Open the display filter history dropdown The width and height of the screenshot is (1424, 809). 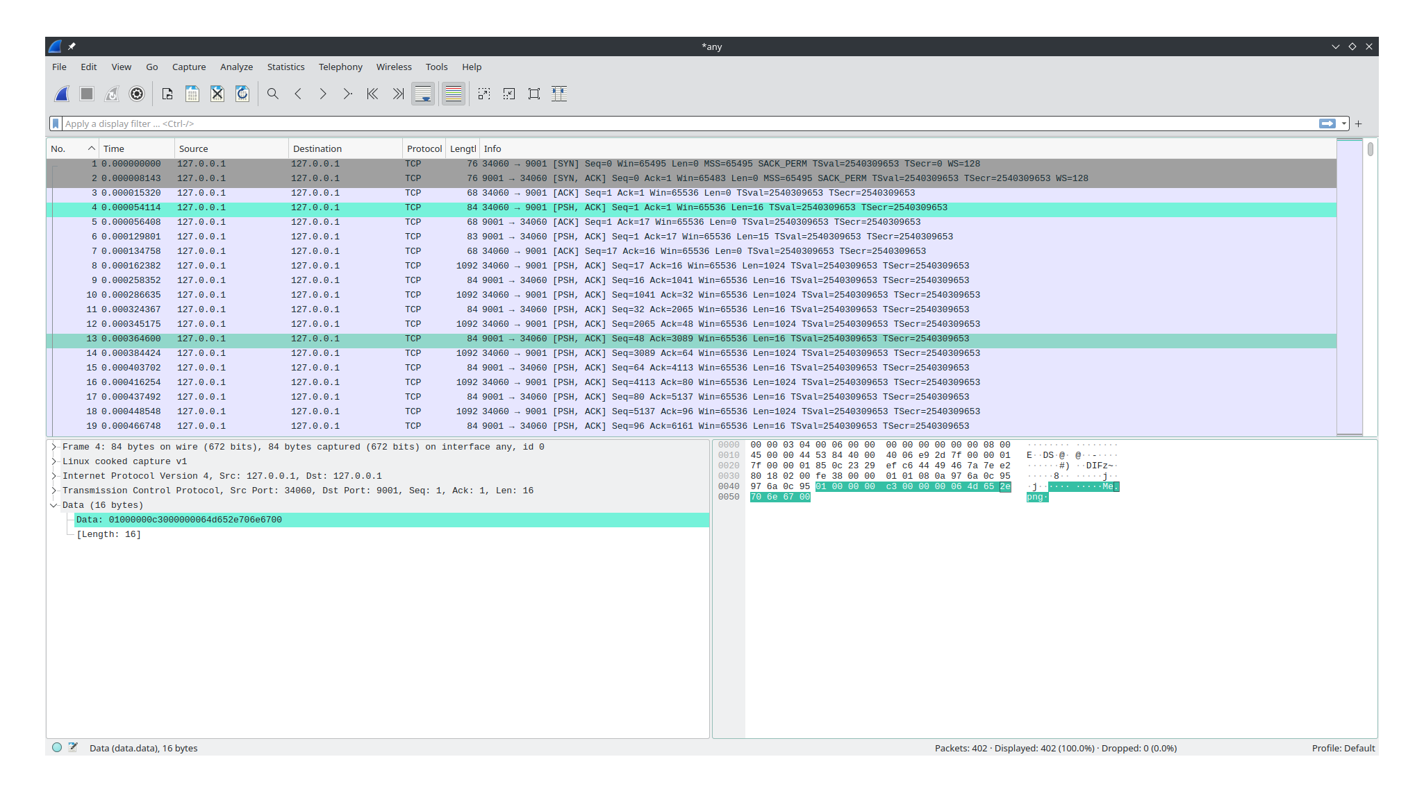tap(1344, 124)
